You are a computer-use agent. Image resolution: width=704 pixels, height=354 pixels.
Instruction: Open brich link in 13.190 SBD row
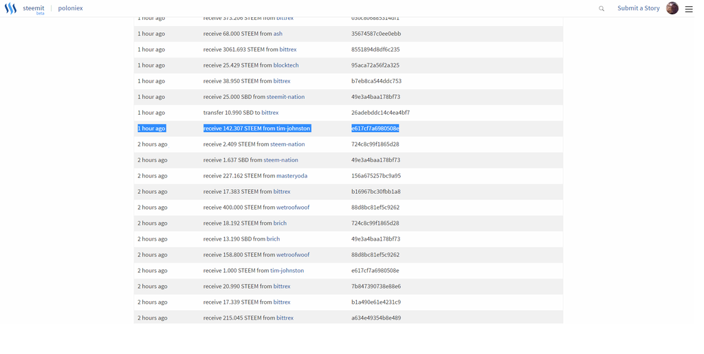[x=273, y=239]
